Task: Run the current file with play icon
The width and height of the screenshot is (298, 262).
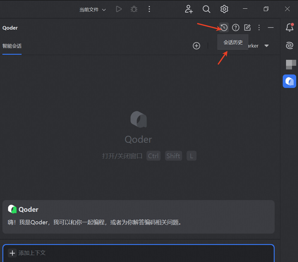Action: pos(119,9)
